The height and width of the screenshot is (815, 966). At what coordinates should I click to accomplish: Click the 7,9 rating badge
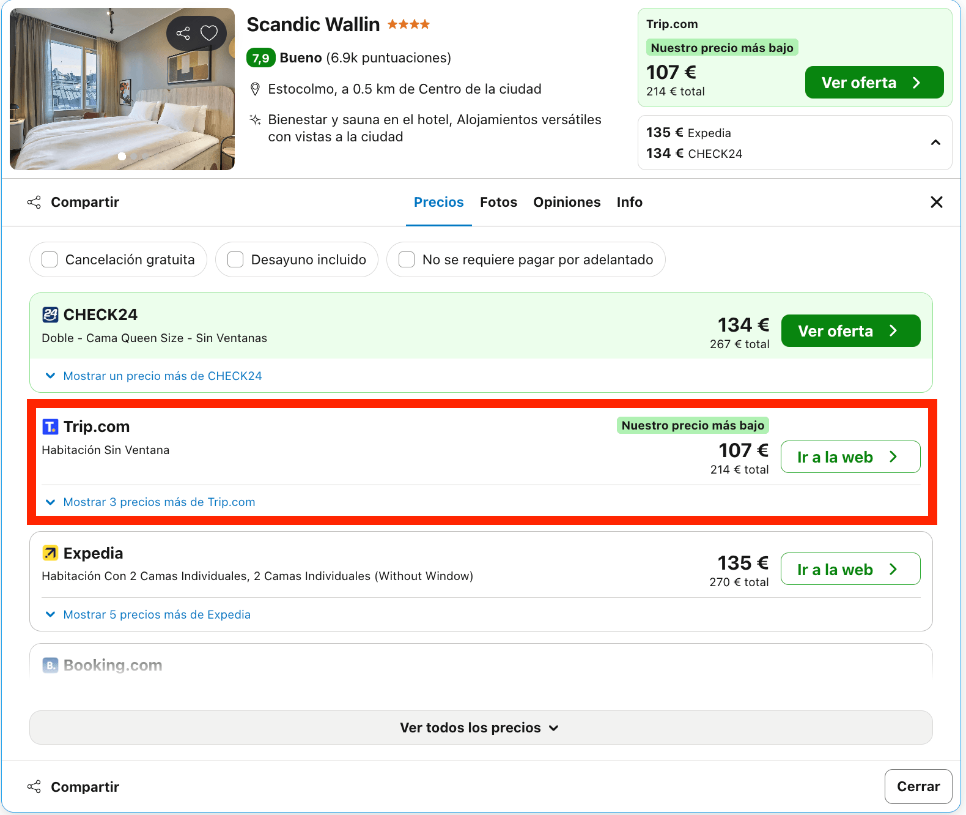pos(260,58)
